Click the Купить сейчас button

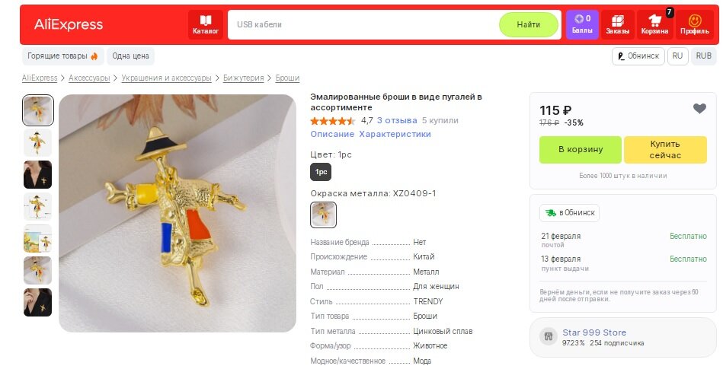[665, 149]
